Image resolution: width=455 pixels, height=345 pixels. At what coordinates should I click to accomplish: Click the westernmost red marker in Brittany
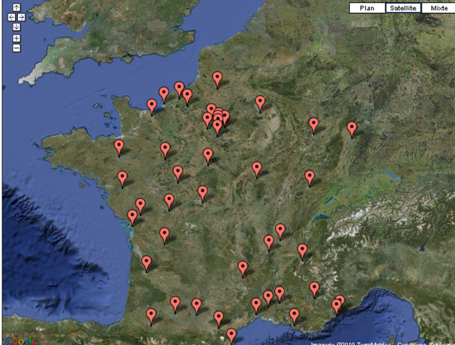pyautogui.click(x=119, y=146)
